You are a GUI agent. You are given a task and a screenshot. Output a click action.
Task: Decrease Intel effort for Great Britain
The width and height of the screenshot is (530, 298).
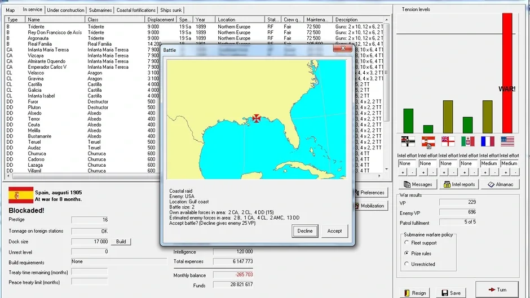pos(454,172)
